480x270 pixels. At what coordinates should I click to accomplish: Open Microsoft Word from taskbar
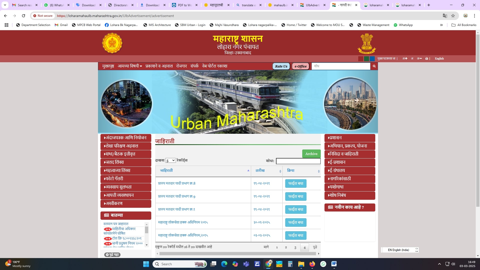[x=334, y=264]
